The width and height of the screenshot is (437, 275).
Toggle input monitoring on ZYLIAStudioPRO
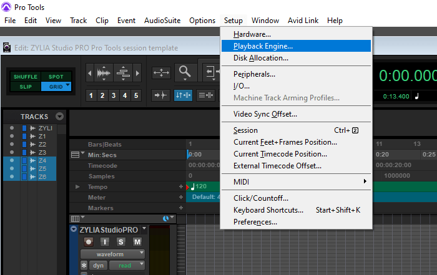point(105,242)
